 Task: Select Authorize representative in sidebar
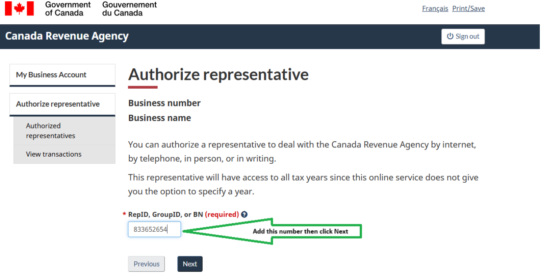point(62,105)
